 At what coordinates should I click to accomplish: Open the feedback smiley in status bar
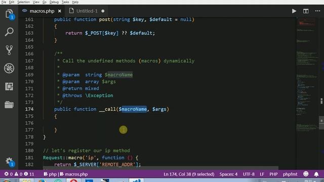(x=306, y=174)
